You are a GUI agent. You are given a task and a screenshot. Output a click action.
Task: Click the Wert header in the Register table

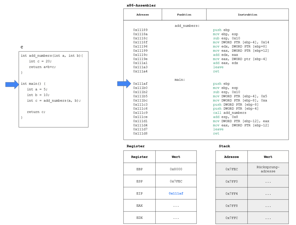click(x=176, y=157)
